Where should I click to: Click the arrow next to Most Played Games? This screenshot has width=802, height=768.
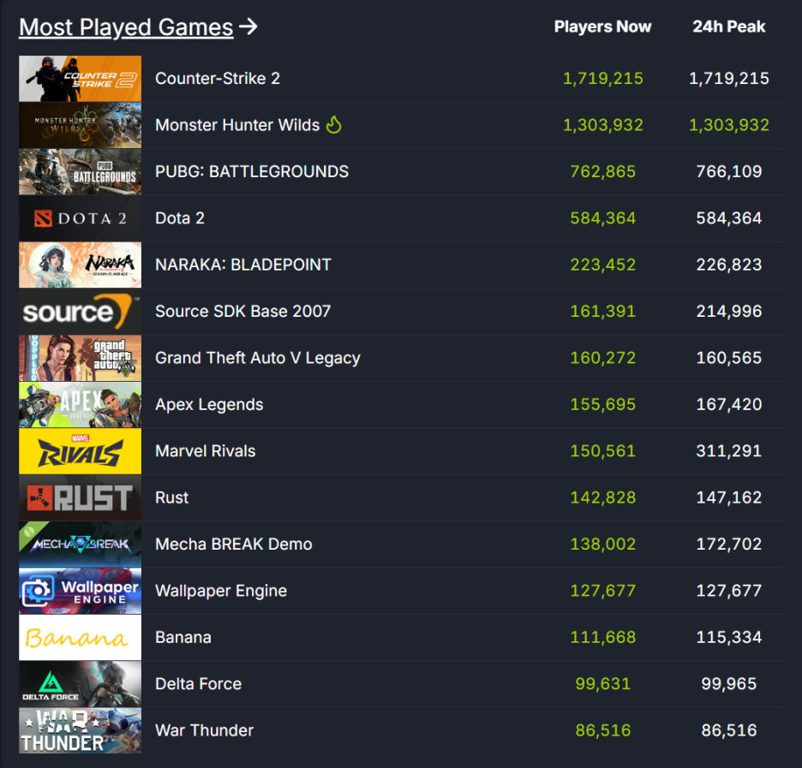click(248, 27)
